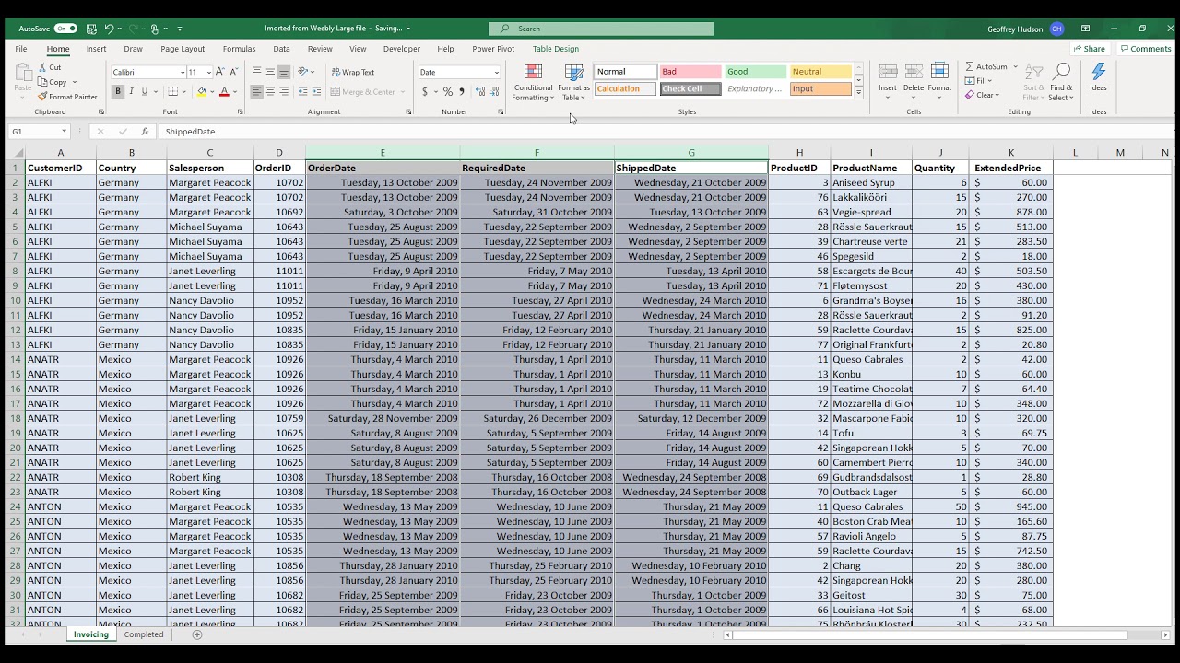This screenshot has width=1180, height=663.
Task: Toggle Underline formatting
Action: 144,91
